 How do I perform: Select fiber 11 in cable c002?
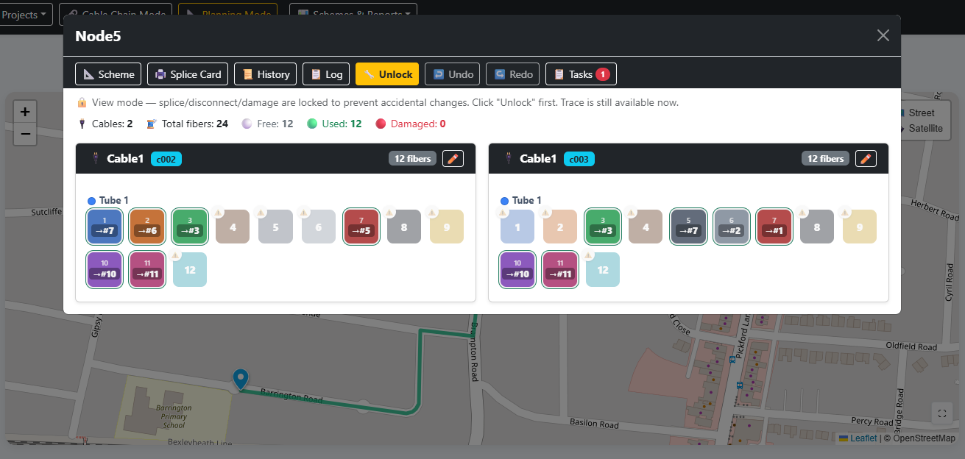click(147, 269)
